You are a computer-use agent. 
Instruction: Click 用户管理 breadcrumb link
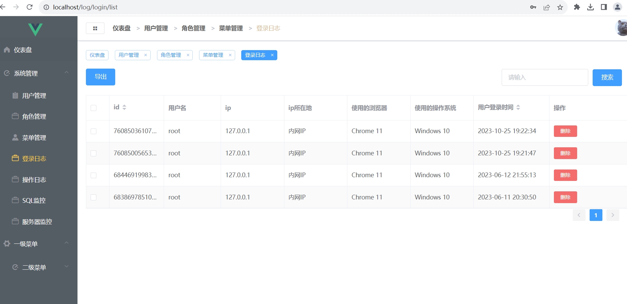156,28
